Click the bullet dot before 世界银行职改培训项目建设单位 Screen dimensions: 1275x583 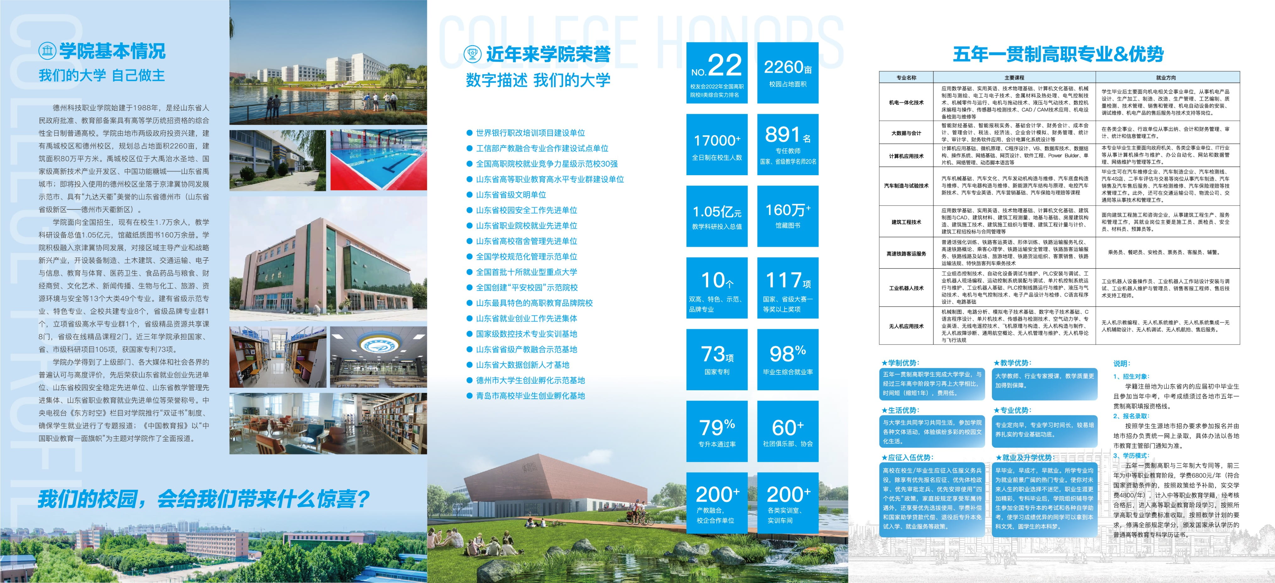pyautogui.click(x=469, y=133)
